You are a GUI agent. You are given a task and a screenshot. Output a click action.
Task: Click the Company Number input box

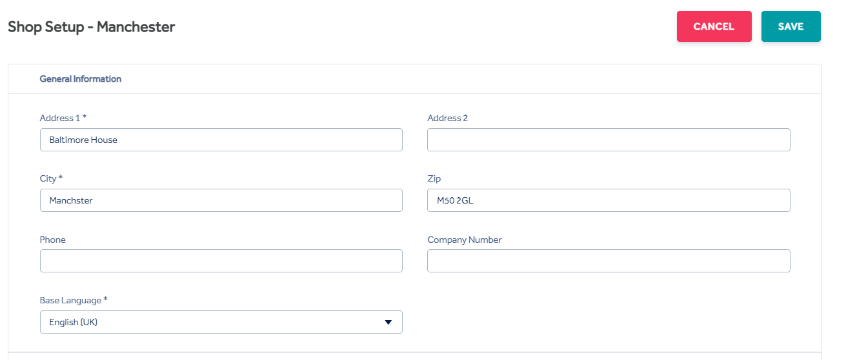pyautogui.click(x=609, y=261)
